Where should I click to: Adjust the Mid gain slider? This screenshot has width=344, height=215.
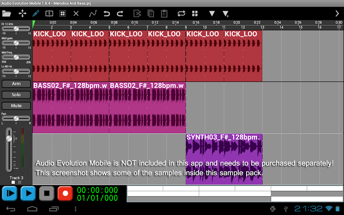[16, 43]
